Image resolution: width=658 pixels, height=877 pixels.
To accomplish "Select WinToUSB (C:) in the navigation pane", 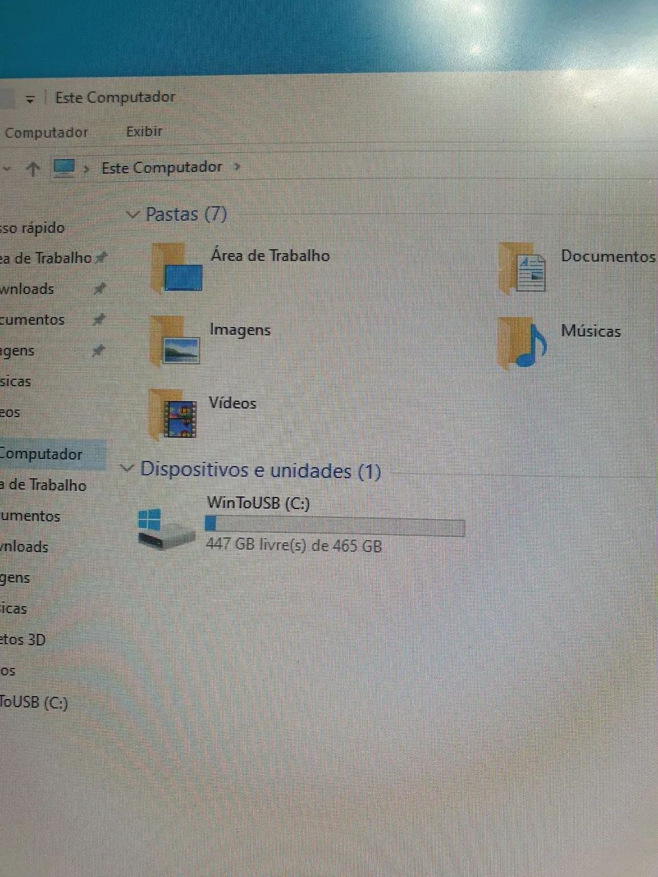I will pyautogui.click(x=34, y=702).
